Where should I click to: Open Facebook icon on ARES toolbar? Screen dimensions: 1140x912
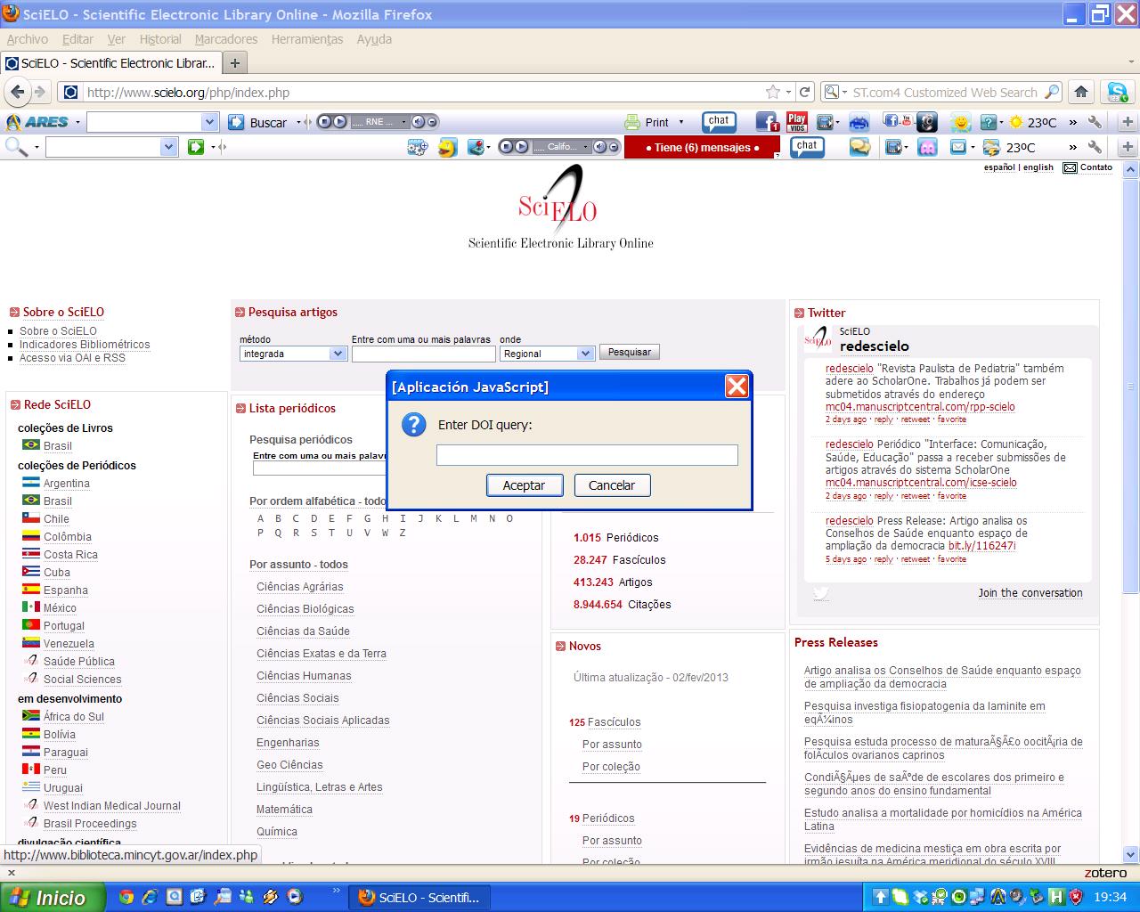(x=766, y=122)
